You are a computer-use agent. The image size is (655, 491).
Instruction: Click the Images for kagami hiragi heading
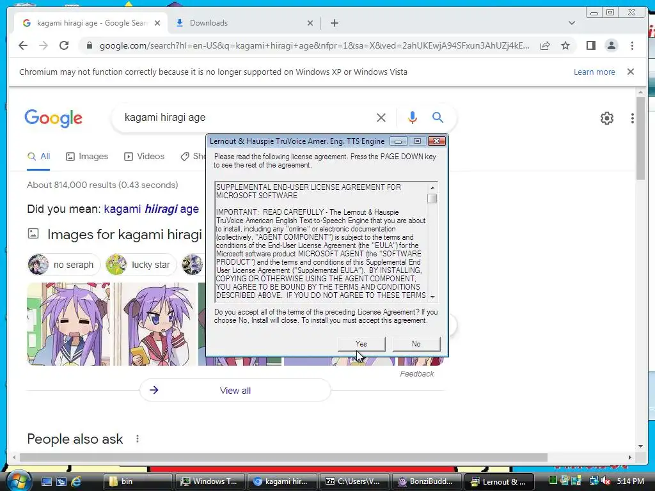[125, 234]
